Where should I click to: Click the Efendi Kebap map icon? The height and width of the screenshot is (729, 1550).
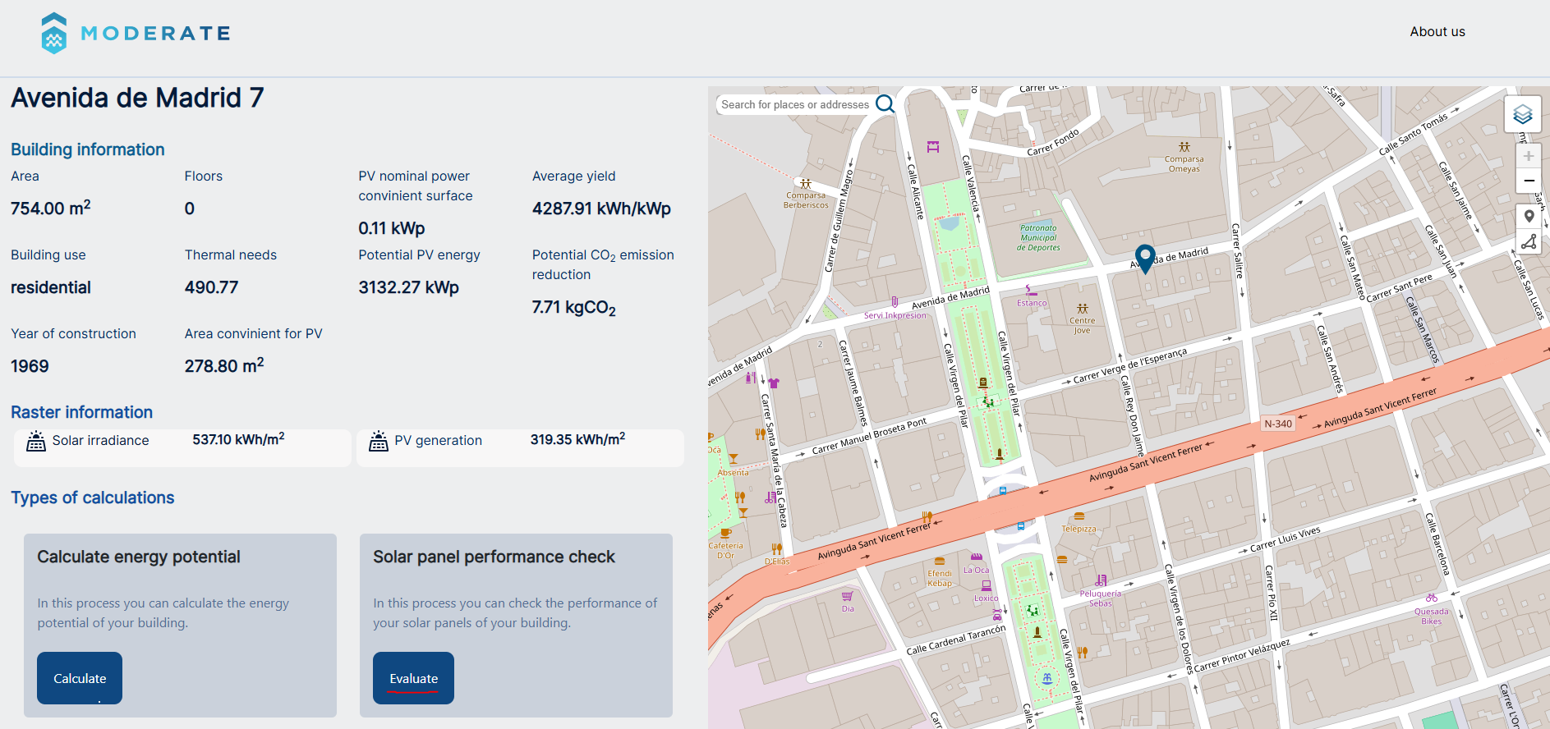pos(939,562)
